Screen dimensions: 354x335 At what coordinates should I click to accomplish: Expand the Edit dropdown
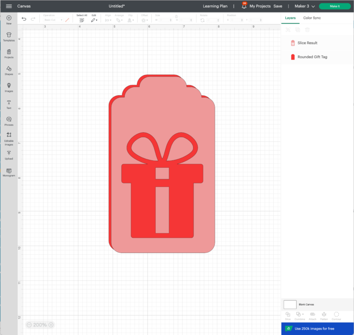tap(94, 18)
